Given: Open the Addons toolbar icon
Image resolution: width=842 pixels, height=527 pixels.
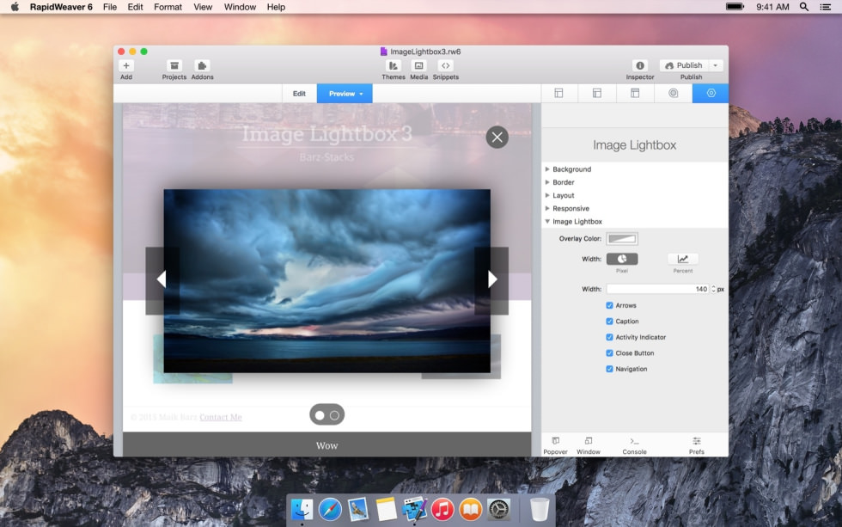Looking at the screenshot, I should (202, 65).
